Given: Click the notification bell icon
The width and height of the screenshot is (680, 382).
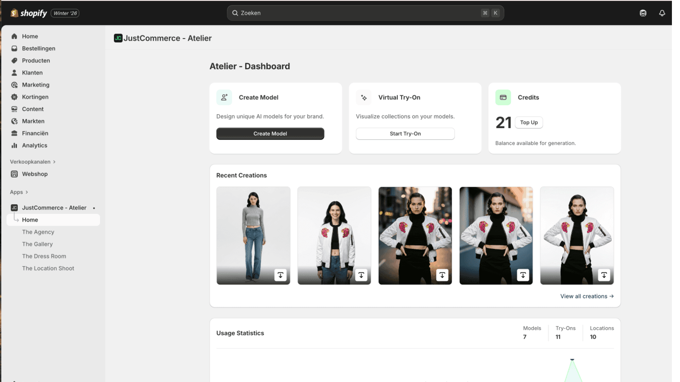Looking at the screenshot, I should click(662, 13).
